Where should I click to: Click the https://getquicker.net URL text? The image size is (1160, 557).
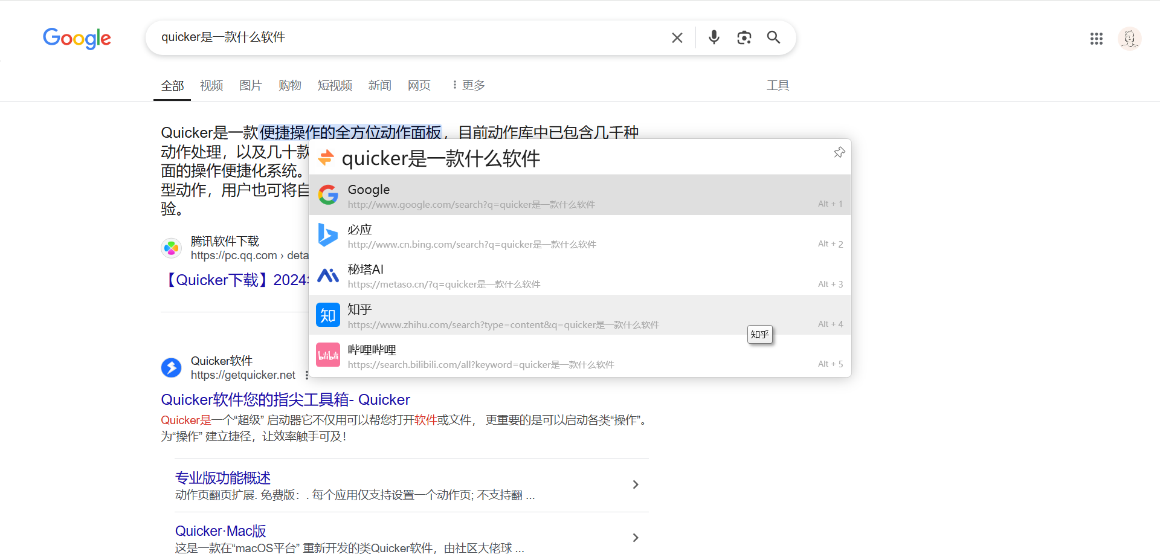pyautogui.click(x=243, y=375)
